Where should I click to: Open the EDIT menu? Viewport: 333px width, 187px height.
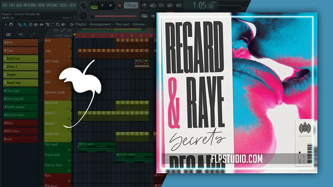(x=12, y=5)
